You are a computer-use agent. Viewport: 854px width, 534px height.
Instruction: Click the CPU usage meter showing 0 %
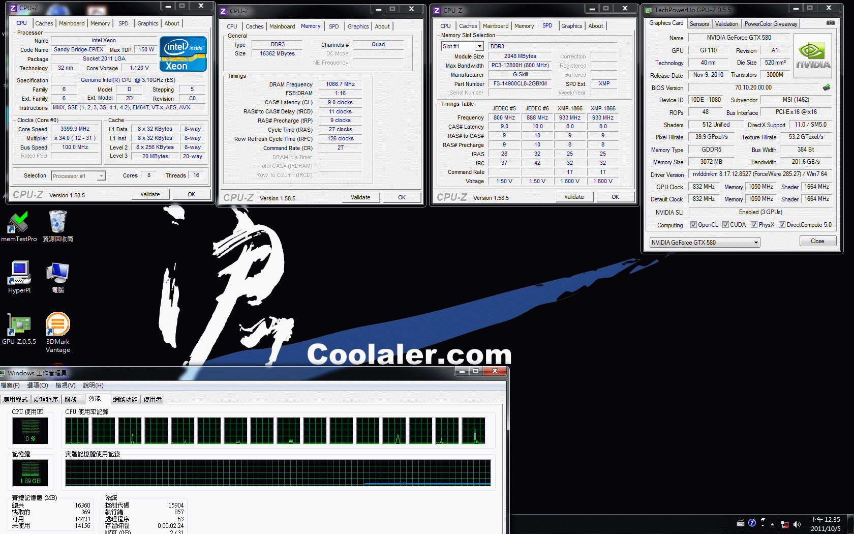coord(30,430)
